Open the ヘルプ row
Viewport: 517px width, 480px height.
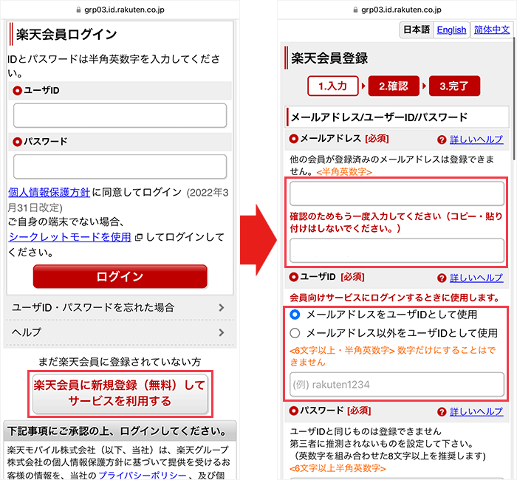coord(120,332)
